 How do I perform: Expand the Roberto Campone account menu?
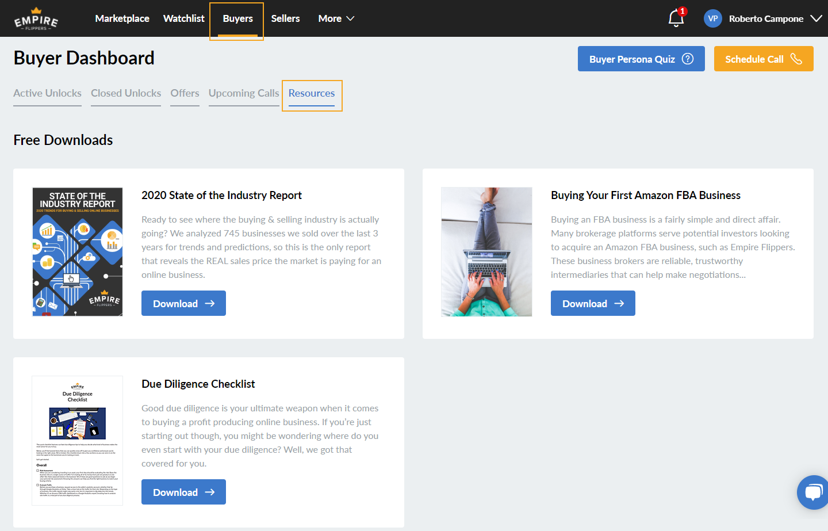pyautogui.click(x=775, y=18)
